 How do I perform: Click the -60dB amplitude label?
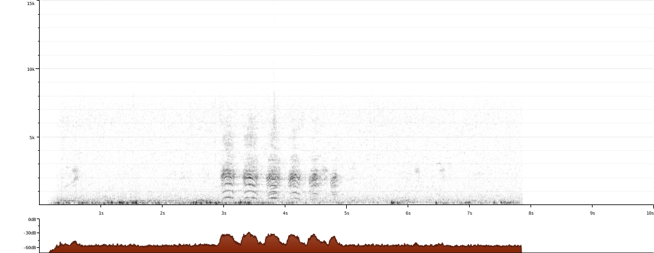point(31,248)
